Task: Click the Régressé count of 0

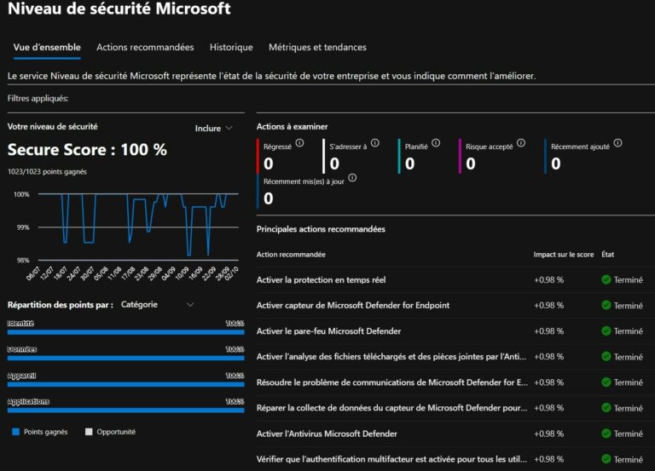Action: pyautogui.click(x=269, y=164)
